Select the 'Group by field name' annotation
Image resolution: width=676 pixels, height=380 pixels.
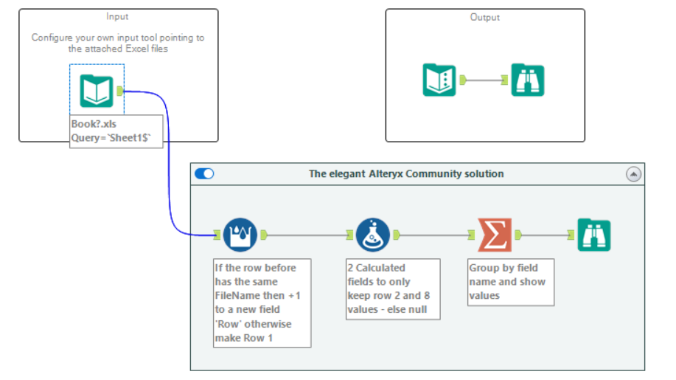(x=511, y=282)
